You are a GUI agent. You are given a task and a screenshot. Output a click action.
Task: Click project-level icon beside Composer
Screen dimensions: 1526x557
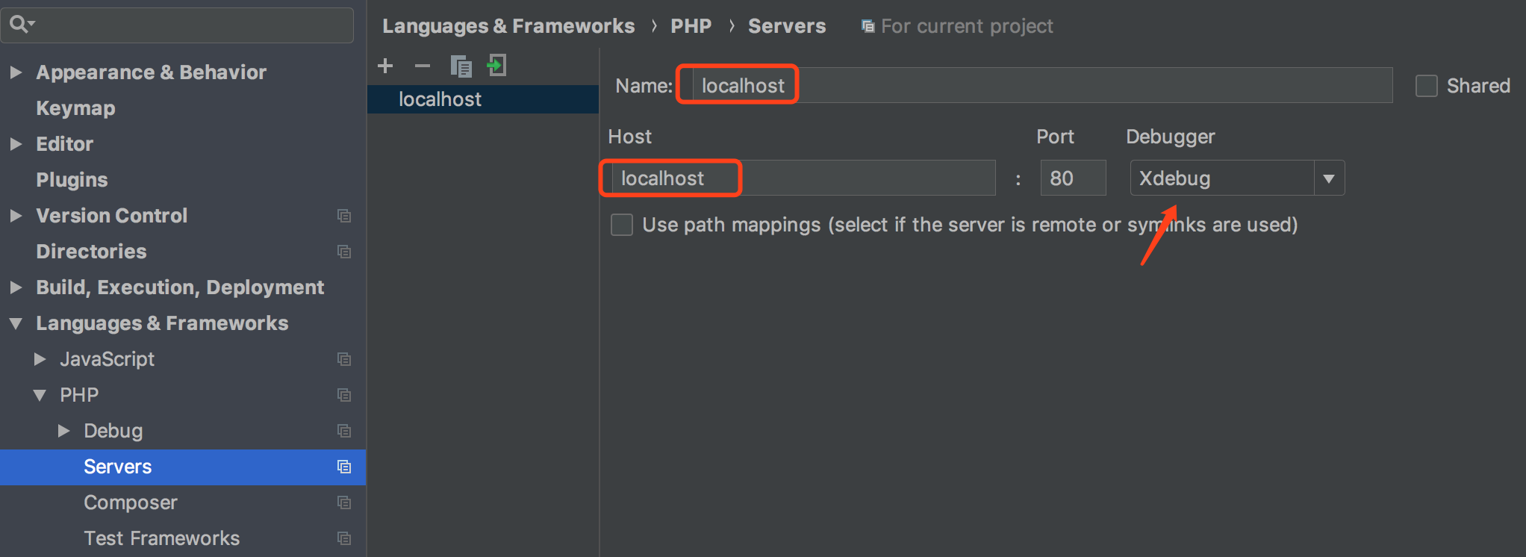click(344, 502)
